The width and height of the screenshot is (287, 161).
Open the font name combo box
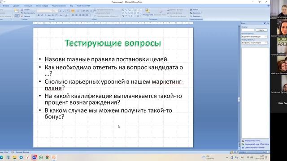pos(45,11)
